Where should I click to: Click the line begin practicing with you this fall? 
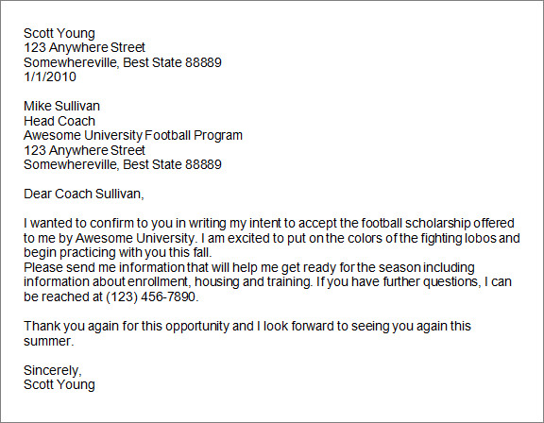click(x=118, y=253)
